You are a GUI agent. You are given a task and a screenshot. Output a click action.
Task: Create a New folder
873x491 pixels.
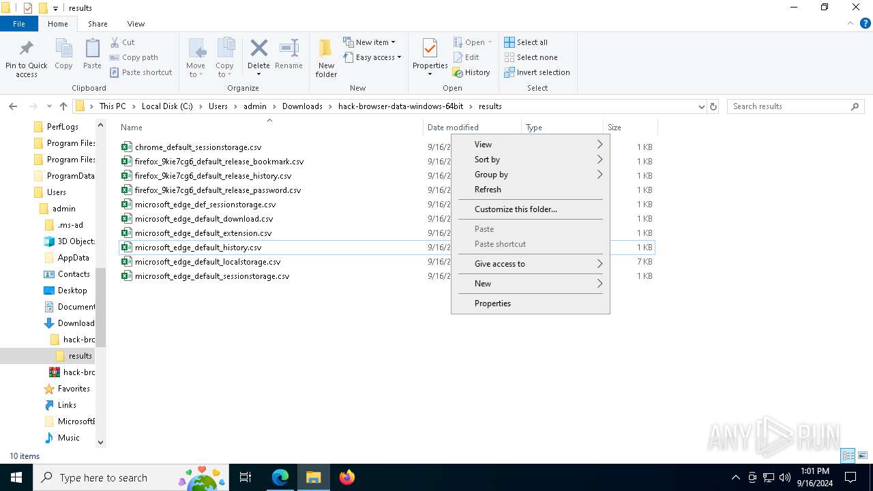(x=326, y=58)
